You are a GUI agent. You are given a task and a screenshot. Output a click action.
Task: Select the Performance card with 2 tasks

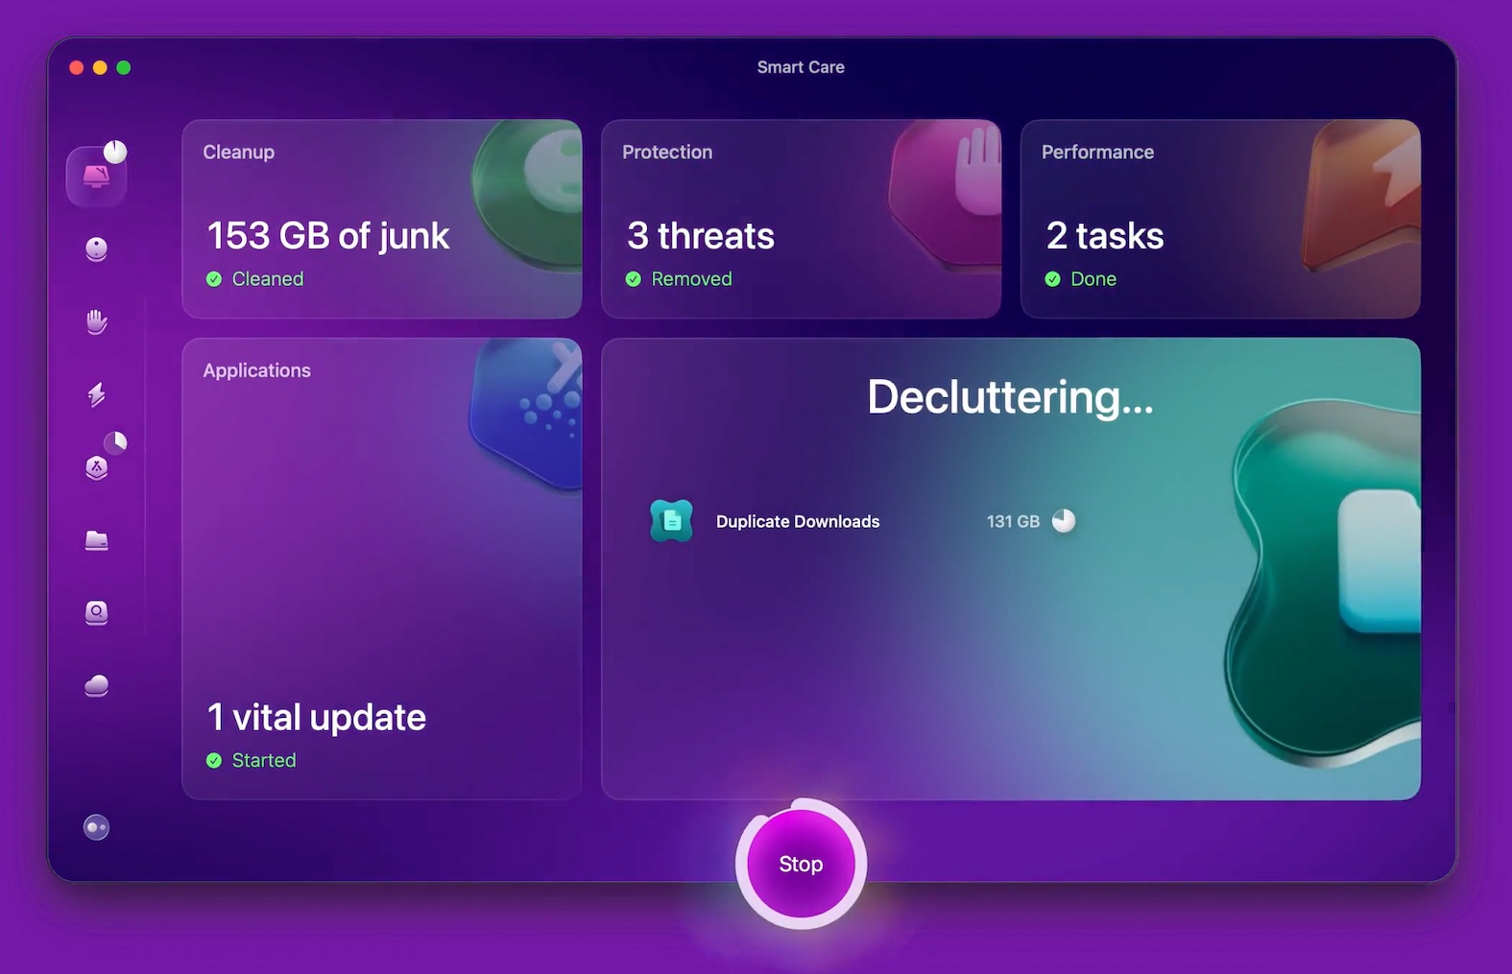[x=1219, y=219]
